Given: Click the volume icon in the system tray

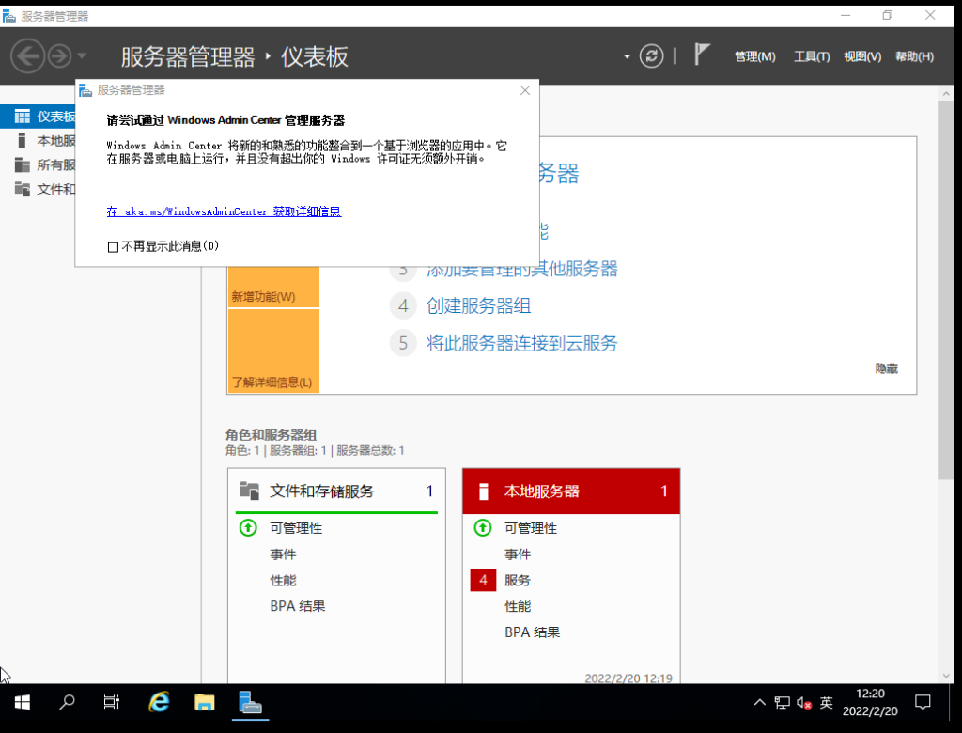Looking at the screenshot, I should pos(802,702).
